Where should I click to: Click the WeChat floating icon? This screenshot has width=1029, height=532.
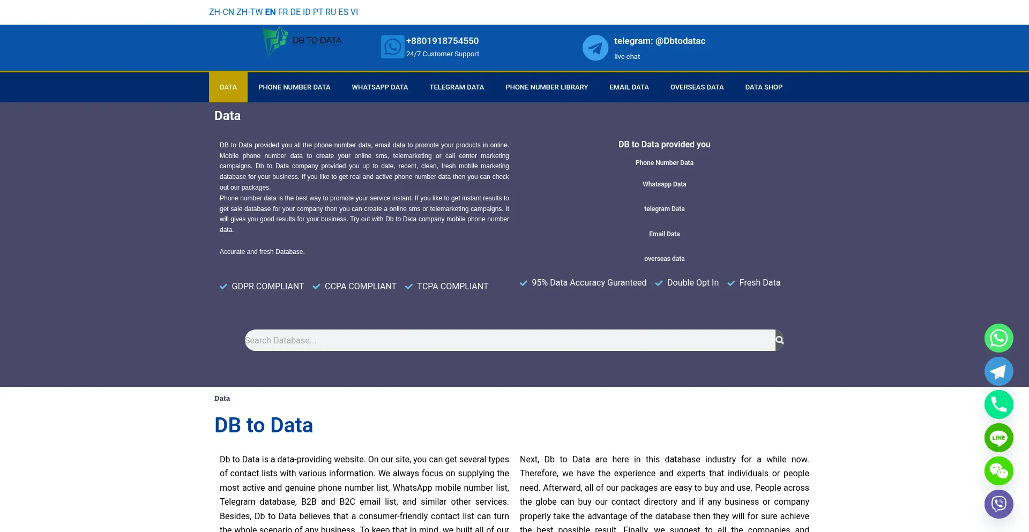tap(998, 471)
